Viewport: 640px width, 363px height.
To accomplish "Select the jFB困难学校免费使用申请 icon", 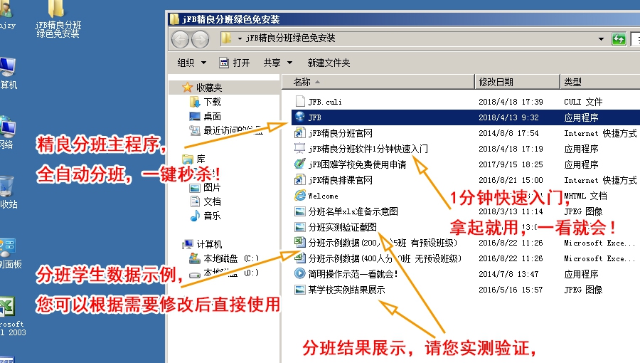I will pyautogui.click(x=300, y=164).
